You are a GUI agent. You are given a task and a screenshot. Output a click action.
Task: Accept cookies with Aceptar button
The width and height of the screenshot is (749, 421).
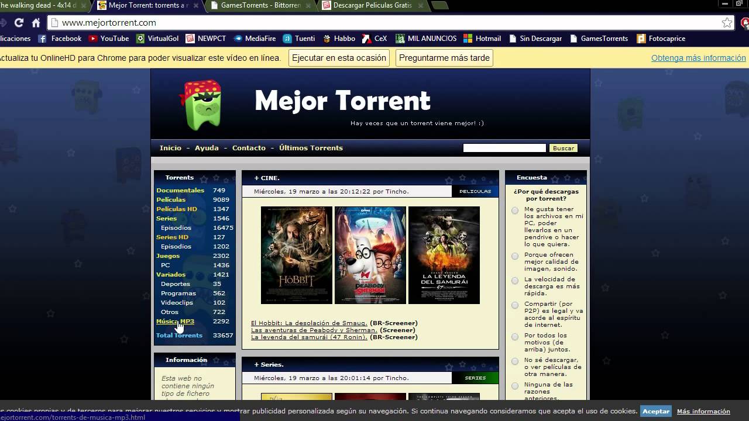point(656,411)
